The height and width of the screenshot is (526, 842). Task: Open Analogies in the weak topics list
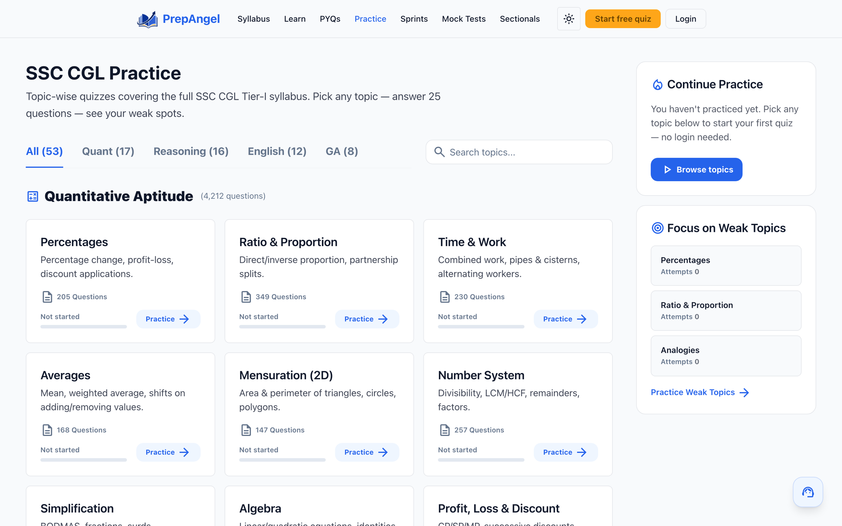(726, 356)
